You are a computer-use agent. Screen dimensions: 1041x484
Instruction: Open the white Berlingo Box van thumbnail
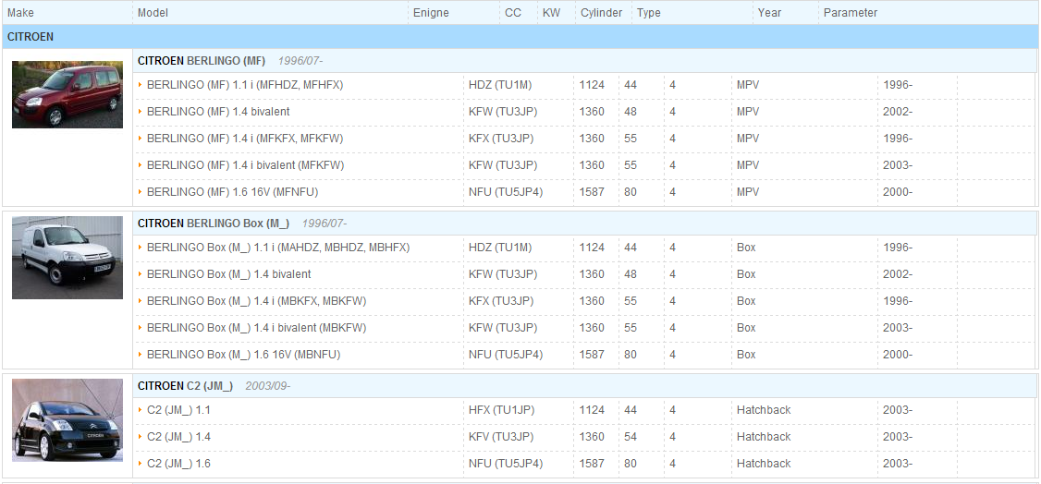point(67,258)
